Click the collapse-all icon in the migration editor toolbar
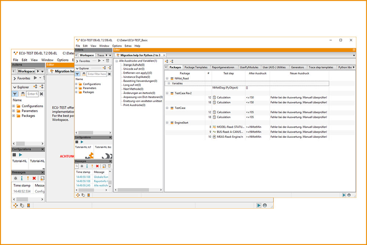The width and height of the screenshot is (367, 245). 171,61
